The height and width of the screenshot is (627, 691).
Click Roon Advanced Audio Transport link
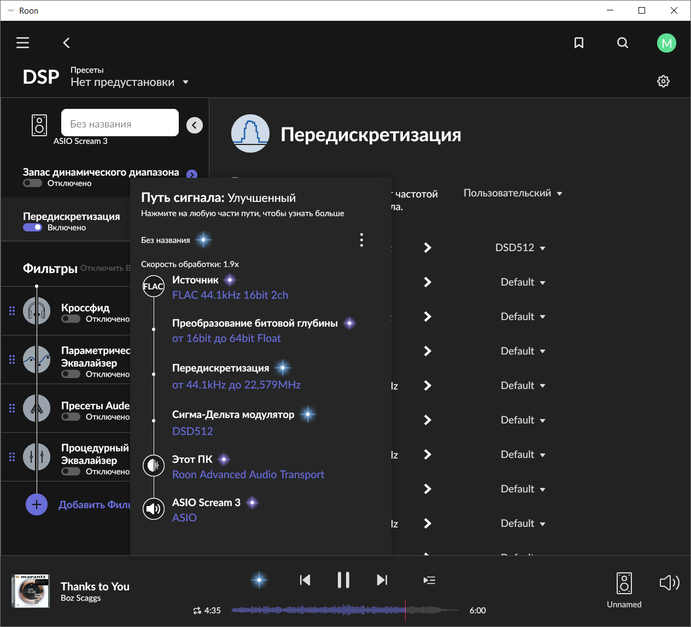(248, 474)
